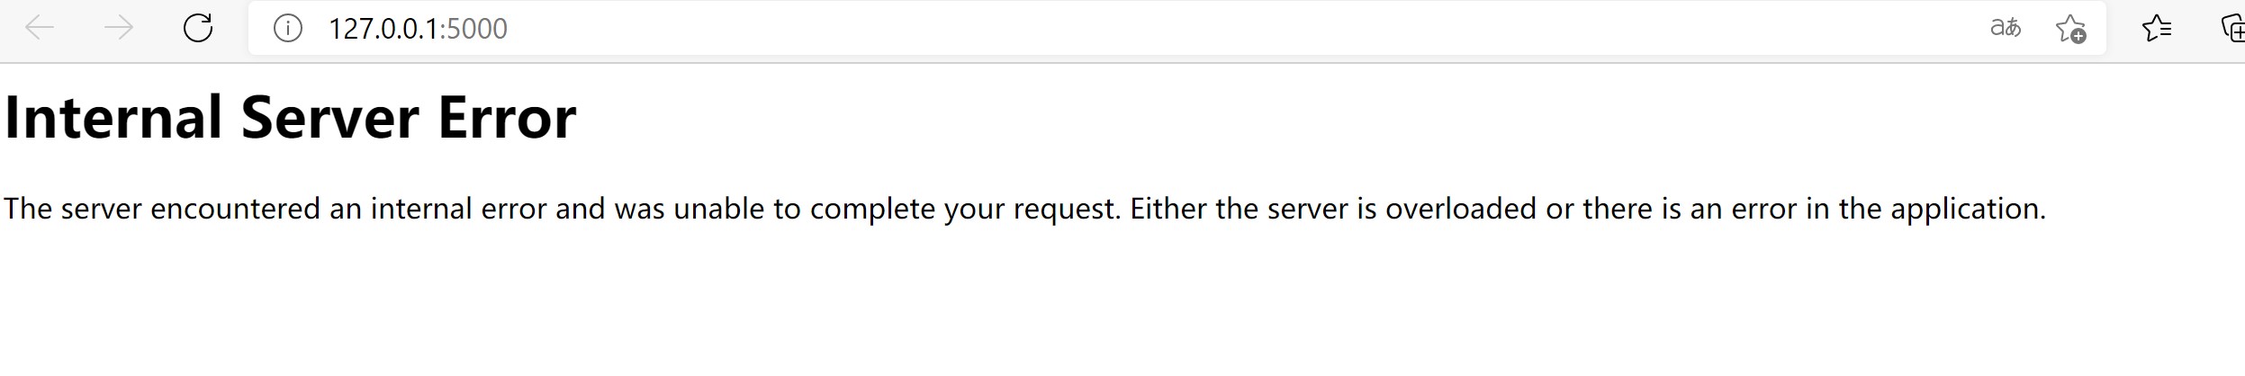Click the 127.0.0.1 address text
Viewport: 2245px width, 376px height.
click(383, 29)
